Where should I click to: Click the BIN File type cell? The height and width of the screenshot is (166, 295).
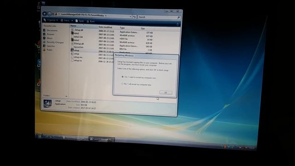[x=123, y=49]
